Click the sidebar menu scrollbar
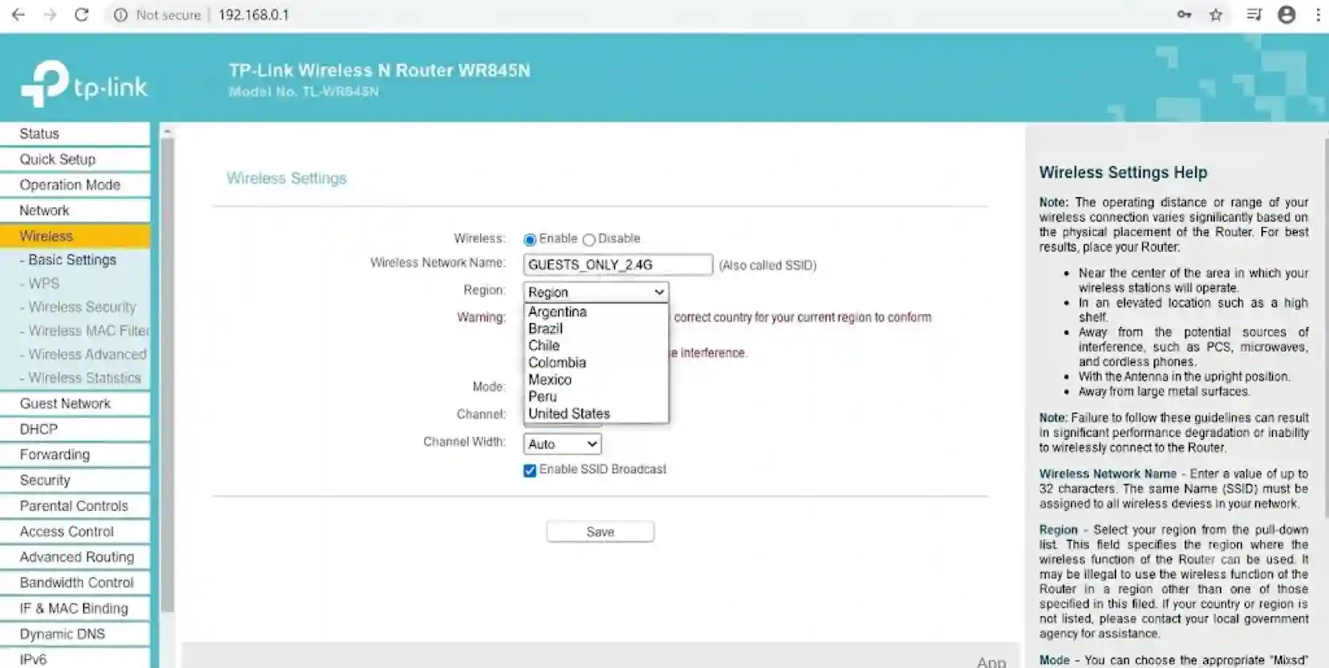This screenshot has width=1329, height=668. (x=167, y=375)
